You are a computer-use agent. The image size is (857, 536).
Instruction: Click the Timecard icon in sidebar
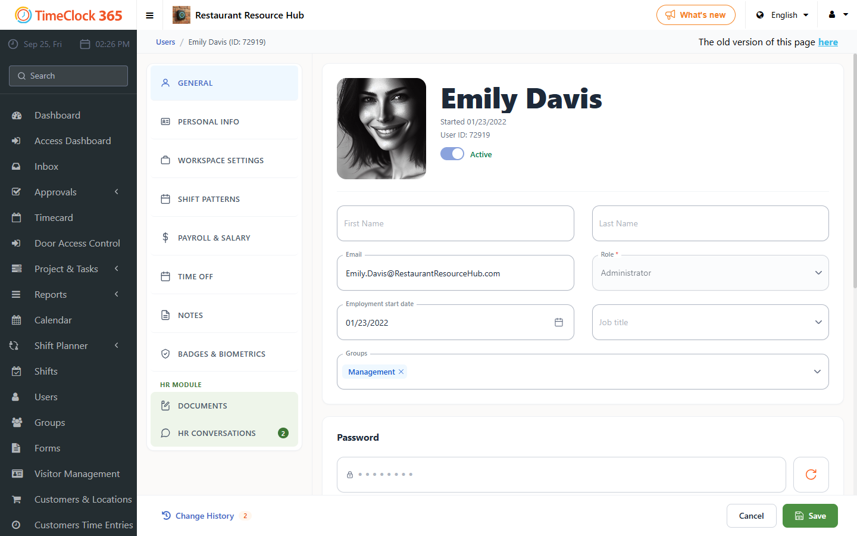[x=17, y=218]
